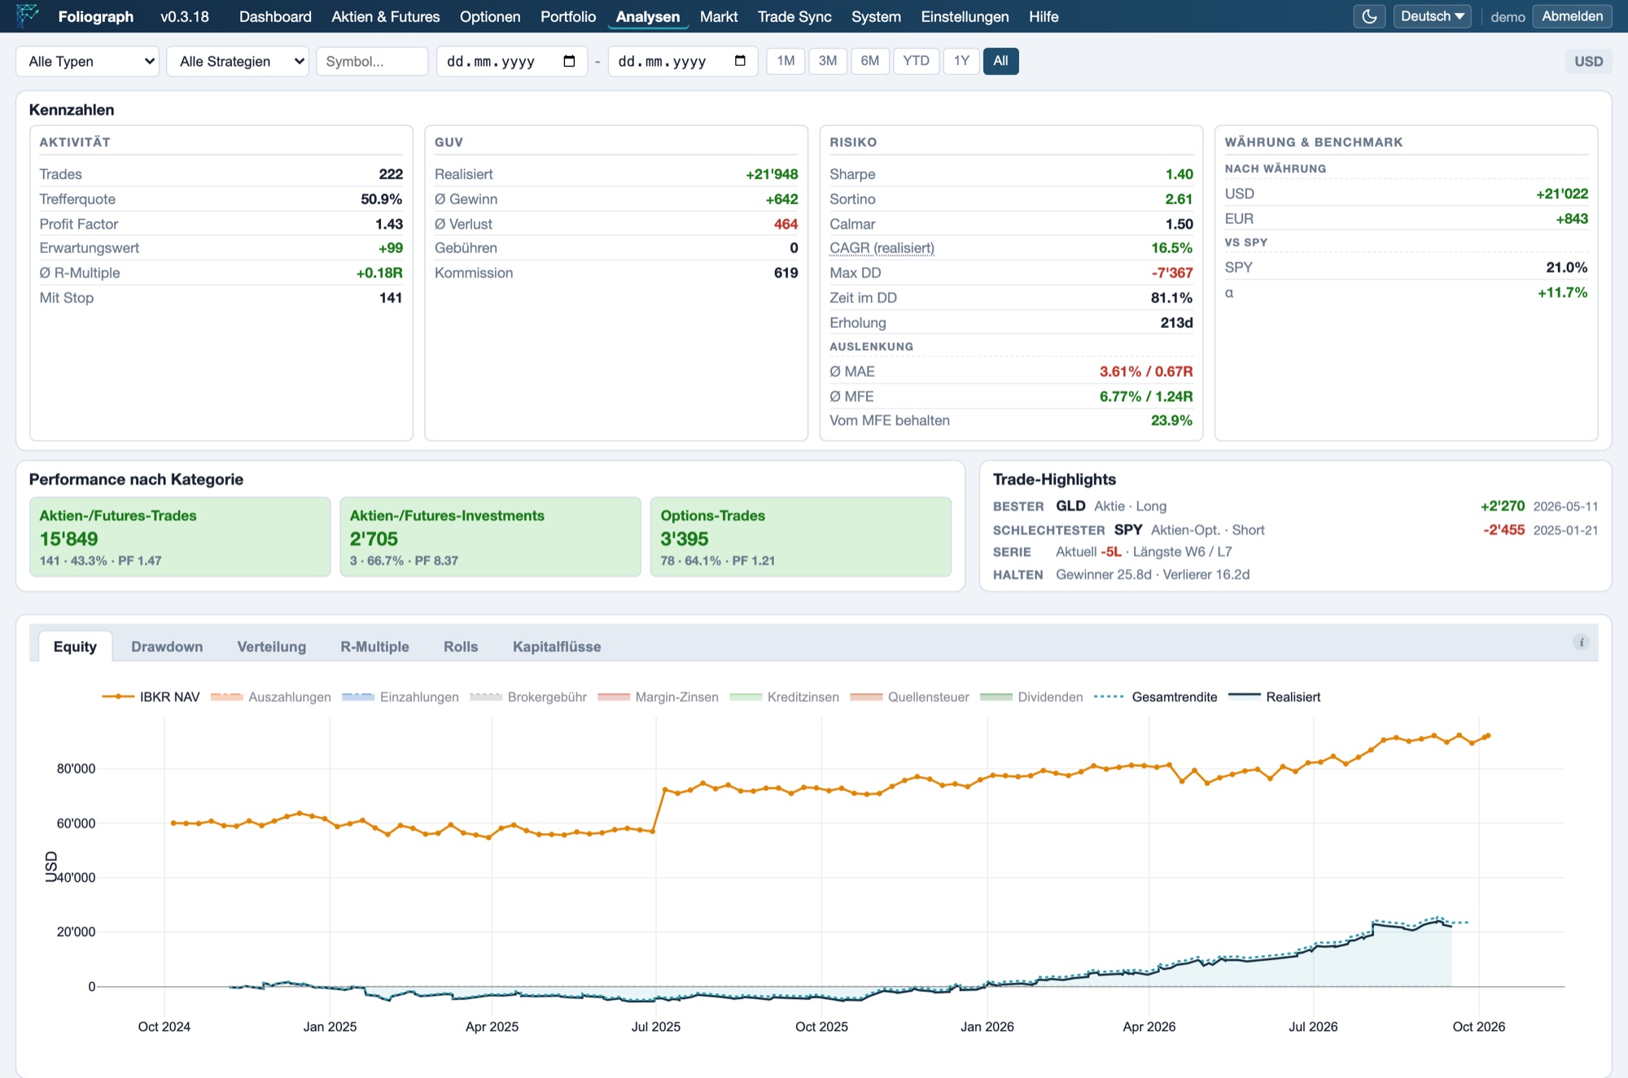Click the USD currency button

tap(1588, 61)
